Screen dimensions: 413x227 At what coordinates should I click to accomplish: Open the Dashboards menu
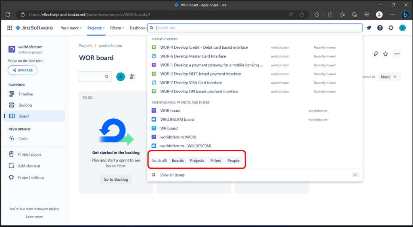pos(138,28)
